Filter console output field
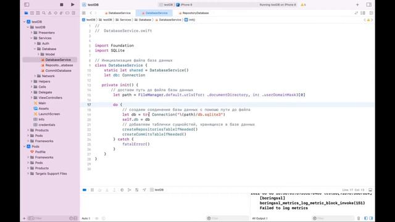The height and width of the screenshot is (222, 395). click(x=334, y=218)
